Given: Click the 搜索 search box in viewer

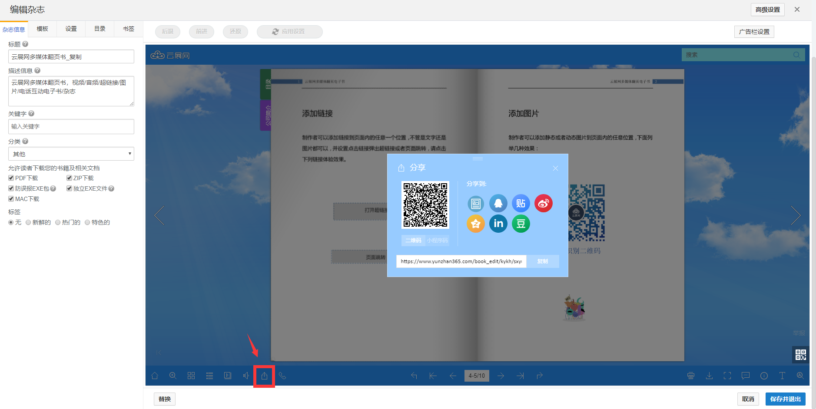Looking at the screenshot, I should pyautogui.click(x=743, y=55).
